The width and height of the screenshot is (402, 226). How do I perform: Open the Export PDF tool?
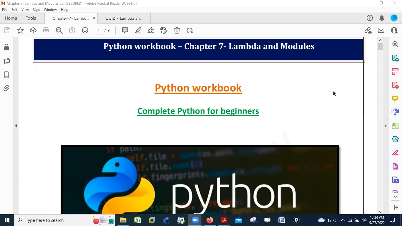coord(395,58)
